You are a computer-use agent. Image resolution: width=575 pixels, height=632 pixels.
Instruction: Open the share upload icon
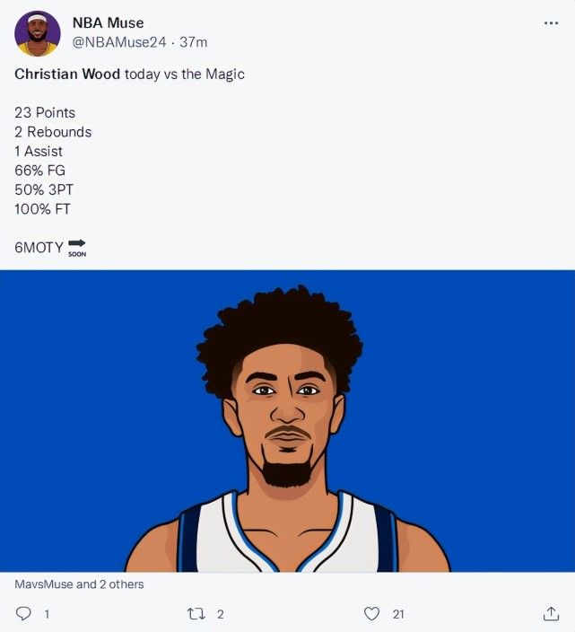(x=551, y=613)
